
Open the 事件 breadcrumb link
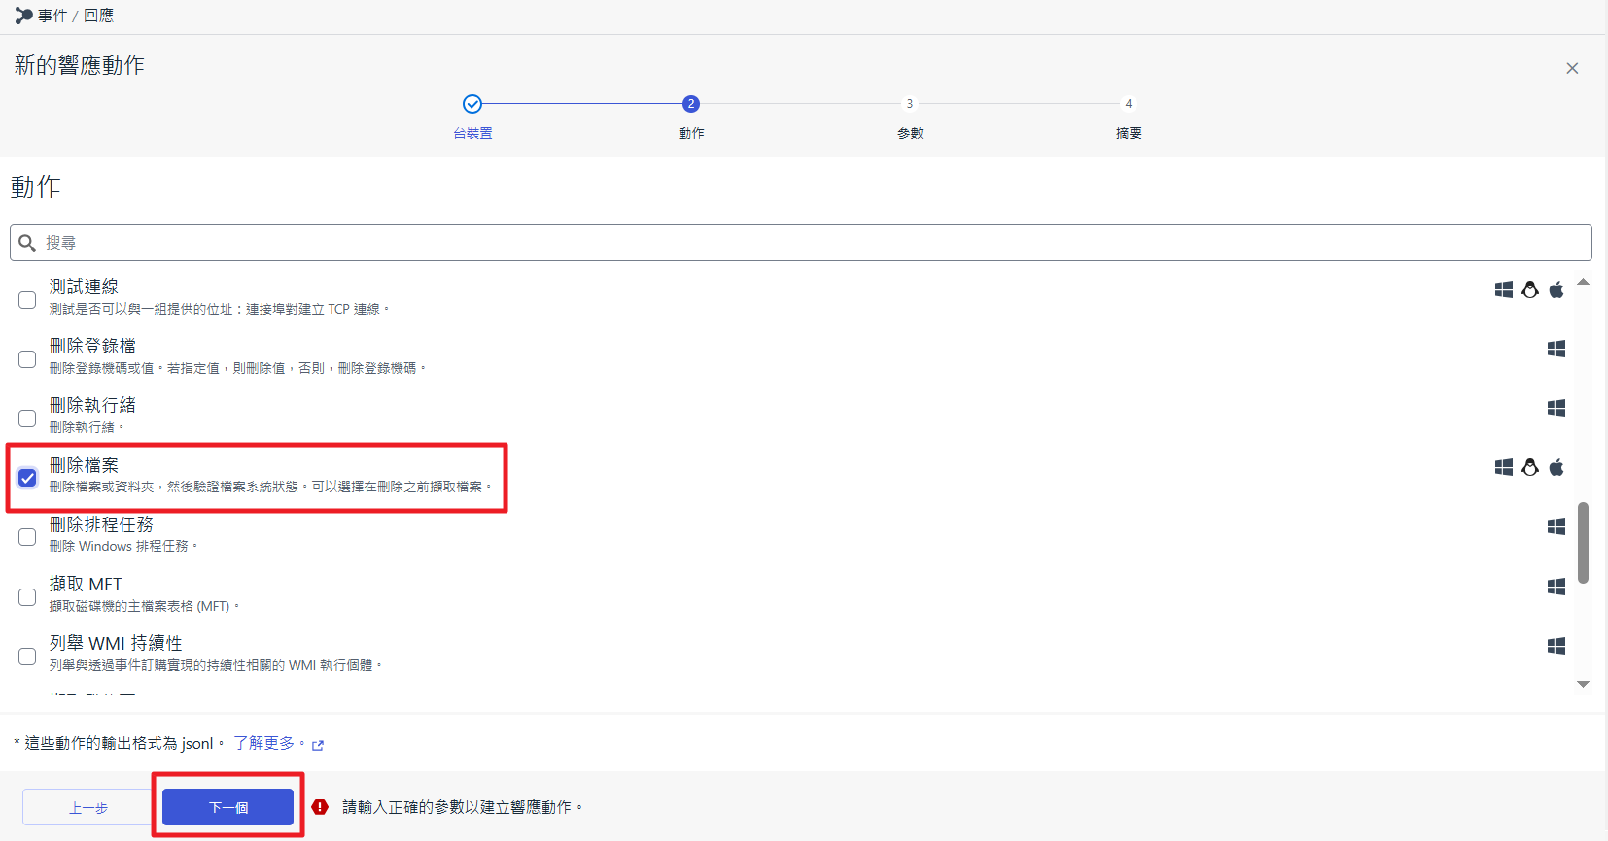point(52,16)
